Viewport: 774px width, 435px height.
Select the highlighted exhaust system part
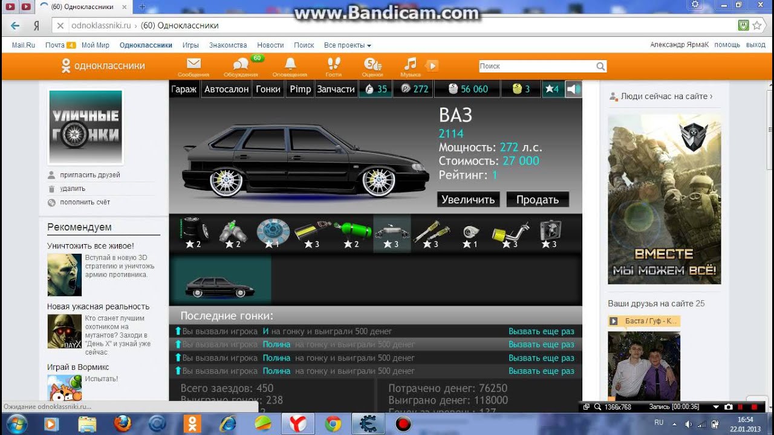pos(392,233)
